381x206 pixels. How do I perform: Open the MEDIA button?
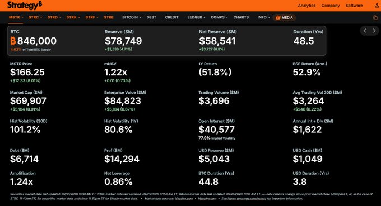pos(284,17)
